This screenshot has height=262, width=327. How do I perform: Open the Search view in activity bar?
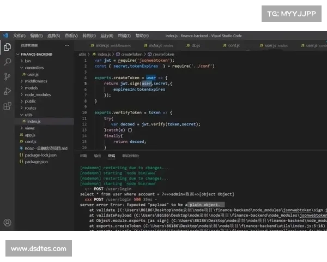[7, 62]
